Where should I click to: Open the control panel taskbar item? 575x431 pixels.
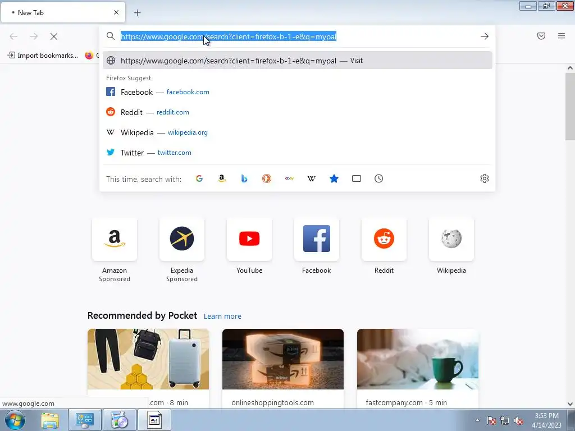pyautogui.click(x=85, y=420)
